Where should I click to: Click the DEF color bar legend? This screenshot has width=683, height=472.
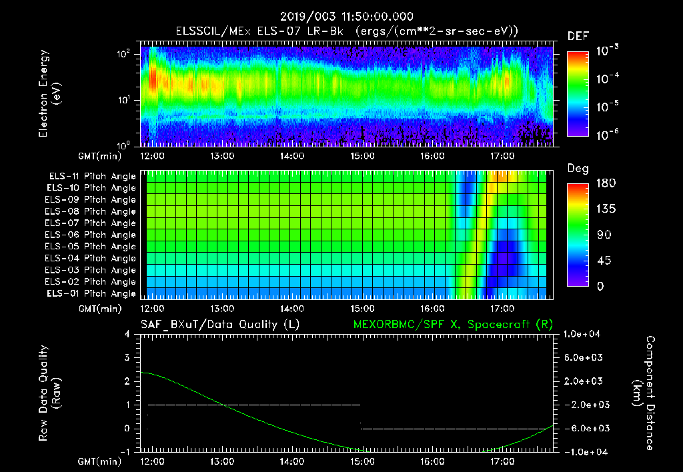pyautogui.click(x=578, y=94)
